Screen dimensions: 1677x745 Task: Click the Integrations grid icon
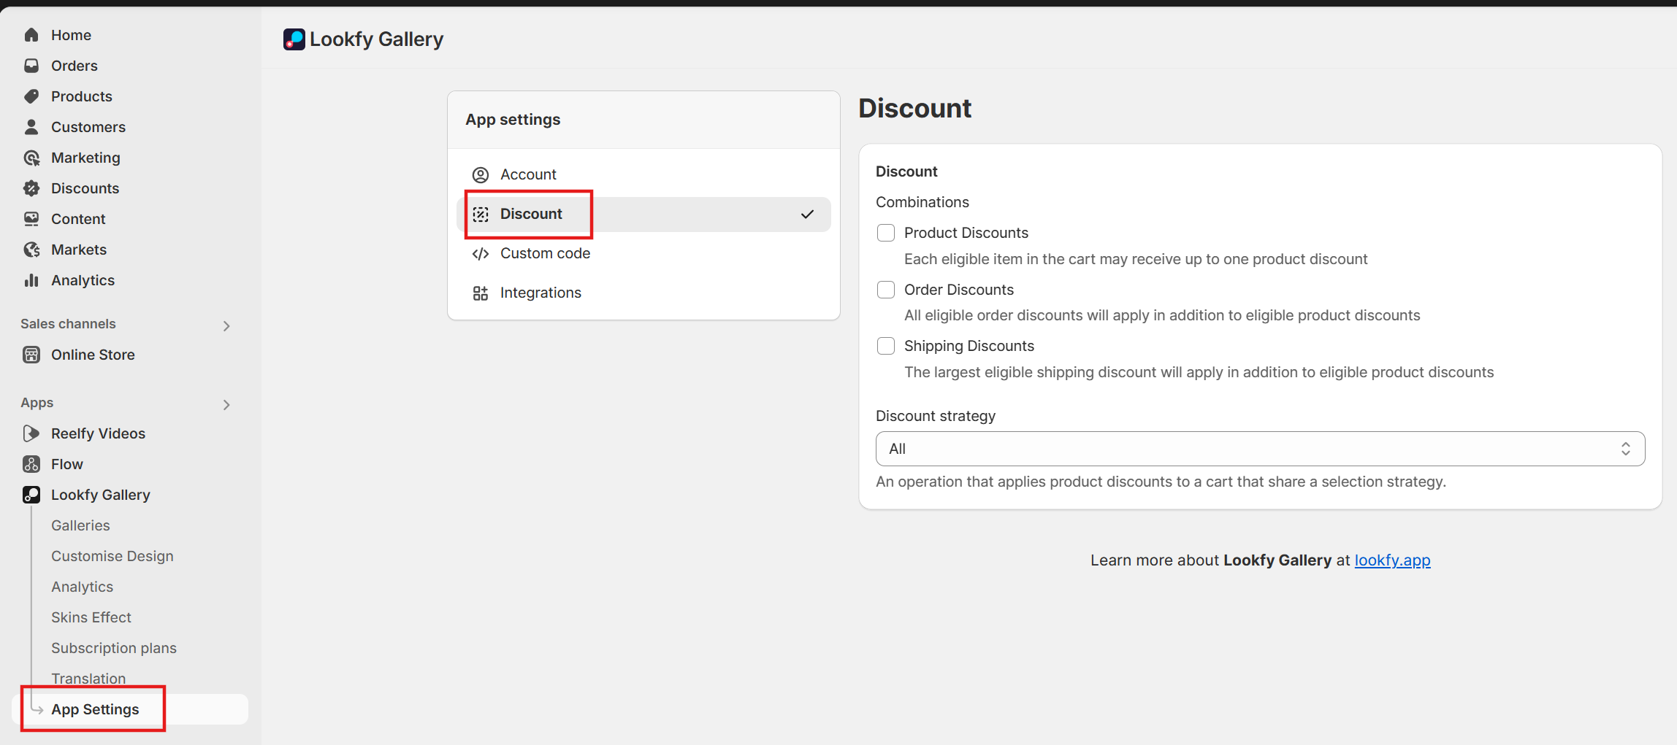(481, 293)
